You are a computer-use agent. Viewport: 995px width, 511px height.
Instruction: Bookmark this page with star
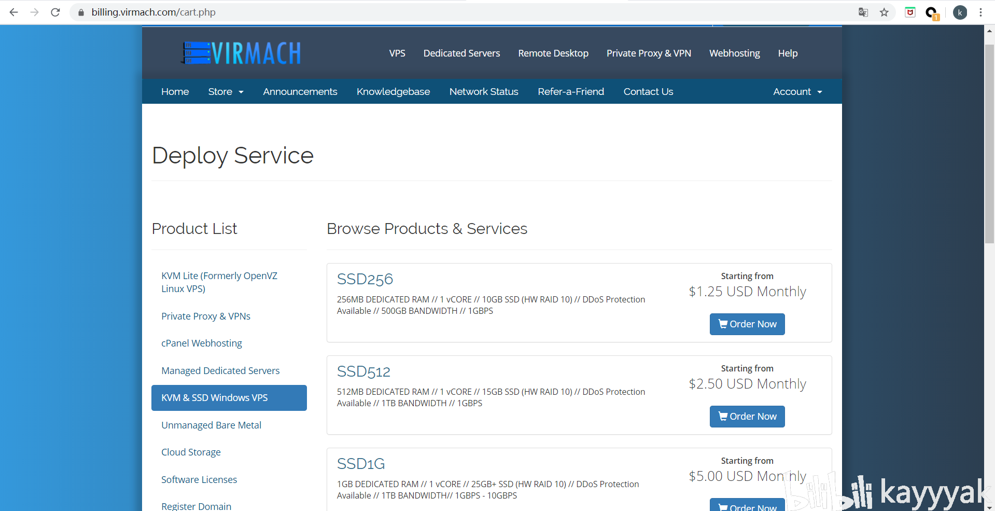[x=884, y=12]
